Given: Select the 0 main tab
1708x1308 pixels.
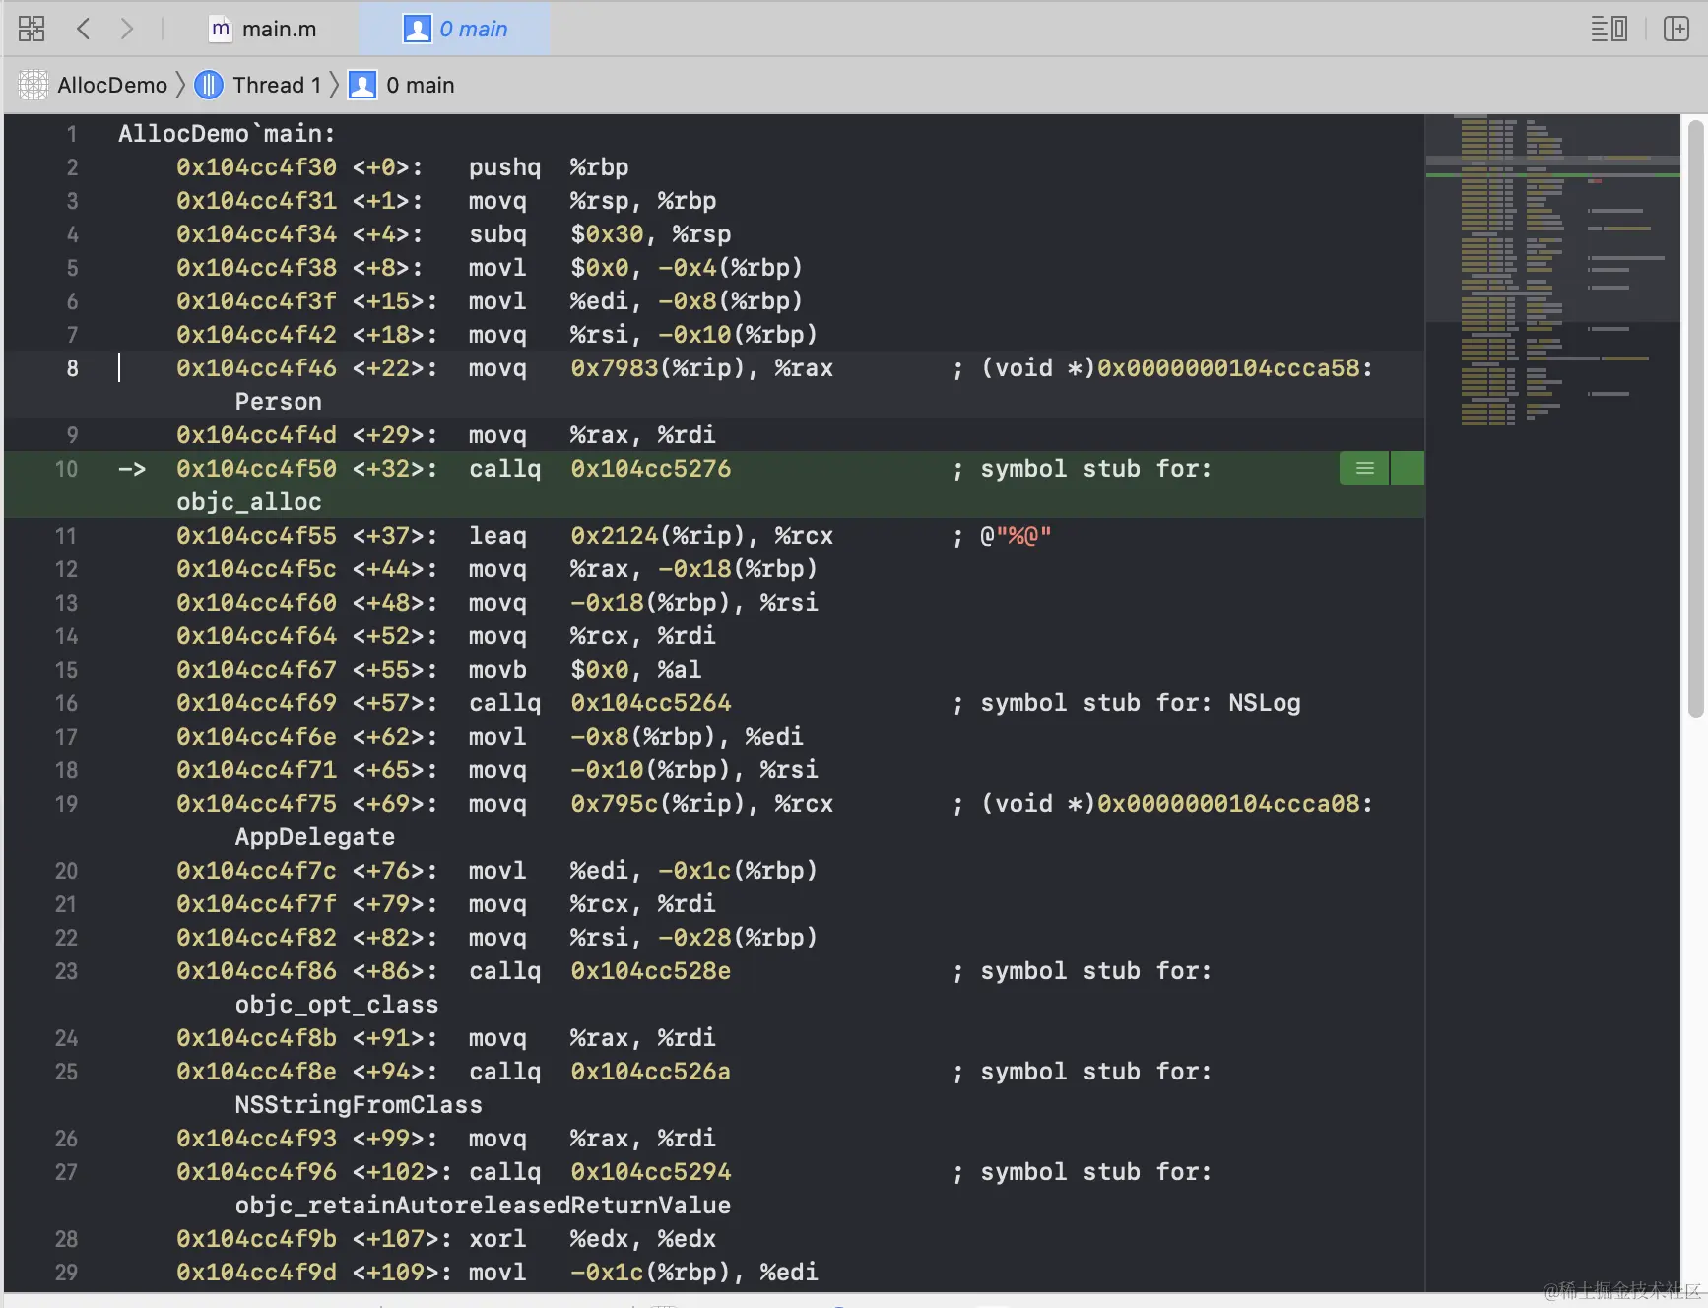Looking at the screenshot, I should coord(455,29).
